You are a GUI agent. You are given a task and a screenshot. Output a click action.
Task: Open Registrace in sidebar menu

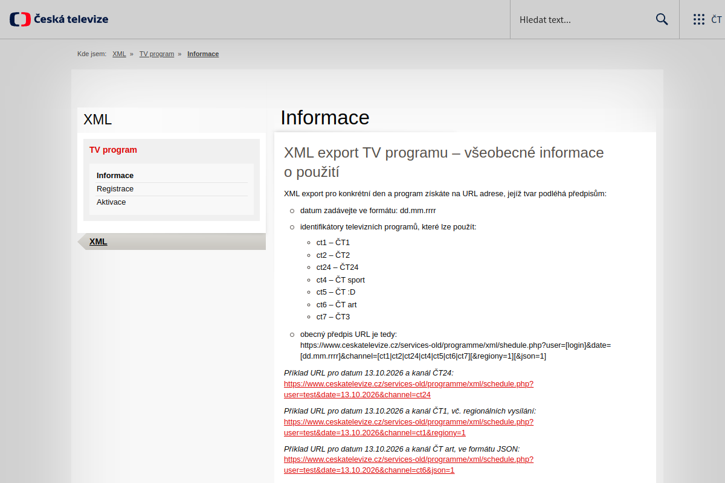pos(115,189)
